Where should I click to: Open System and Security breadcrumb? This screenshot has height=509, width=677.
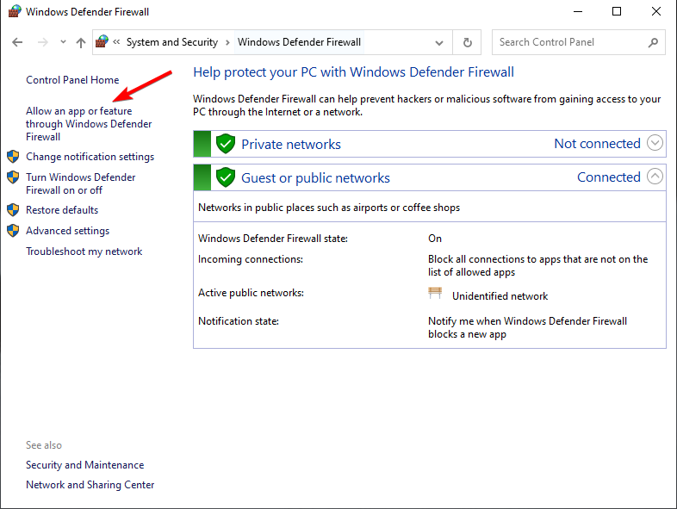pos(172,42)
